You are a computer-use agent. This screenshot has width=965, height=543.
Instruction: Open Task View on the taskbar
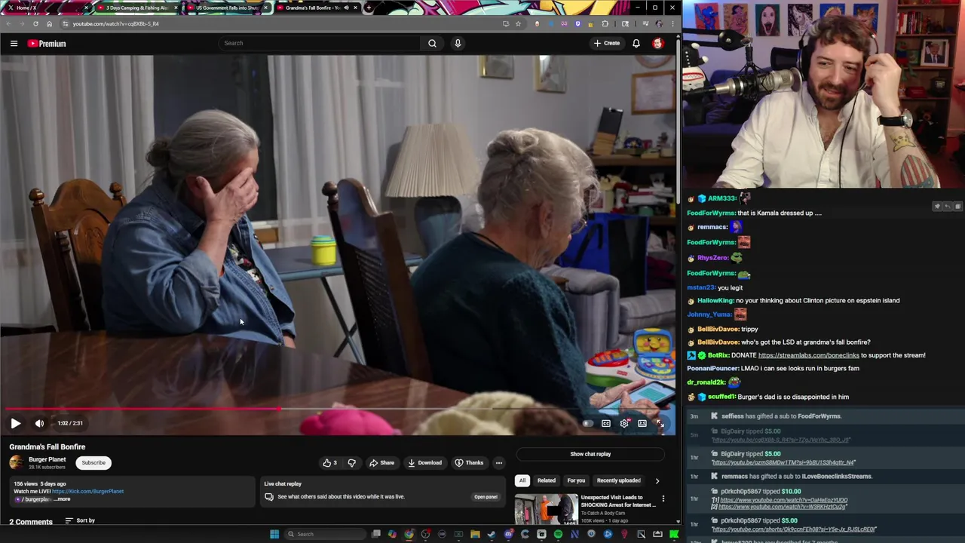pos(375,534)
